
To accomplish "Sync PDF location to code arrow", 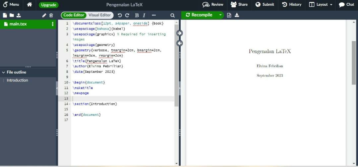I will click(180, 43).
